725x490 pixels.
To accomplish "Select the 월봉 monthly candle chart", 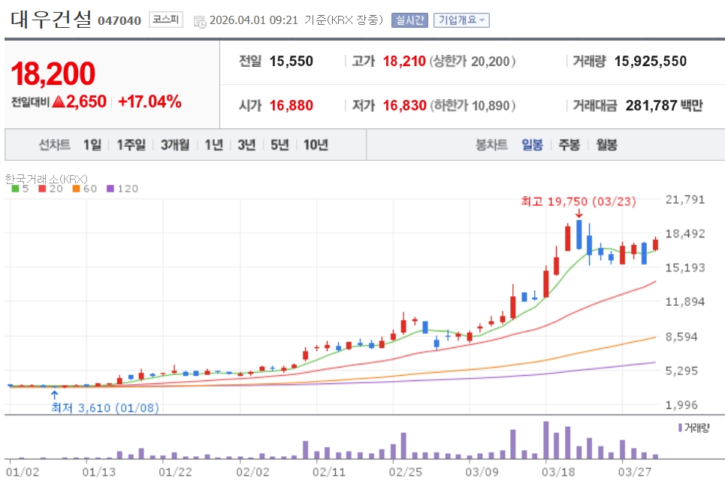I will 606,145.
